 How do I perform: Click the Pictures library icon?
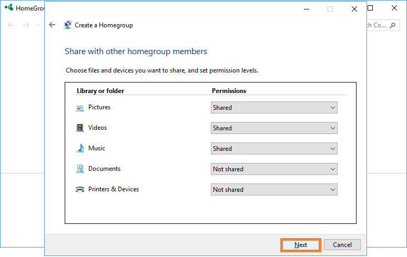coord(80,108)
